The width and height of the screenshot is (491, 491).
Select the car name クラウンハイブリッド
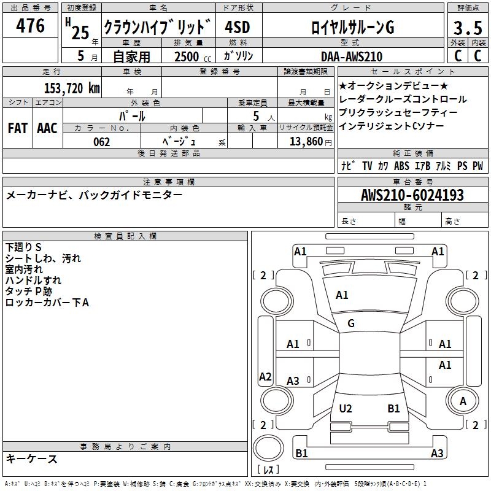pyautogui.click(x=157, y=27)
